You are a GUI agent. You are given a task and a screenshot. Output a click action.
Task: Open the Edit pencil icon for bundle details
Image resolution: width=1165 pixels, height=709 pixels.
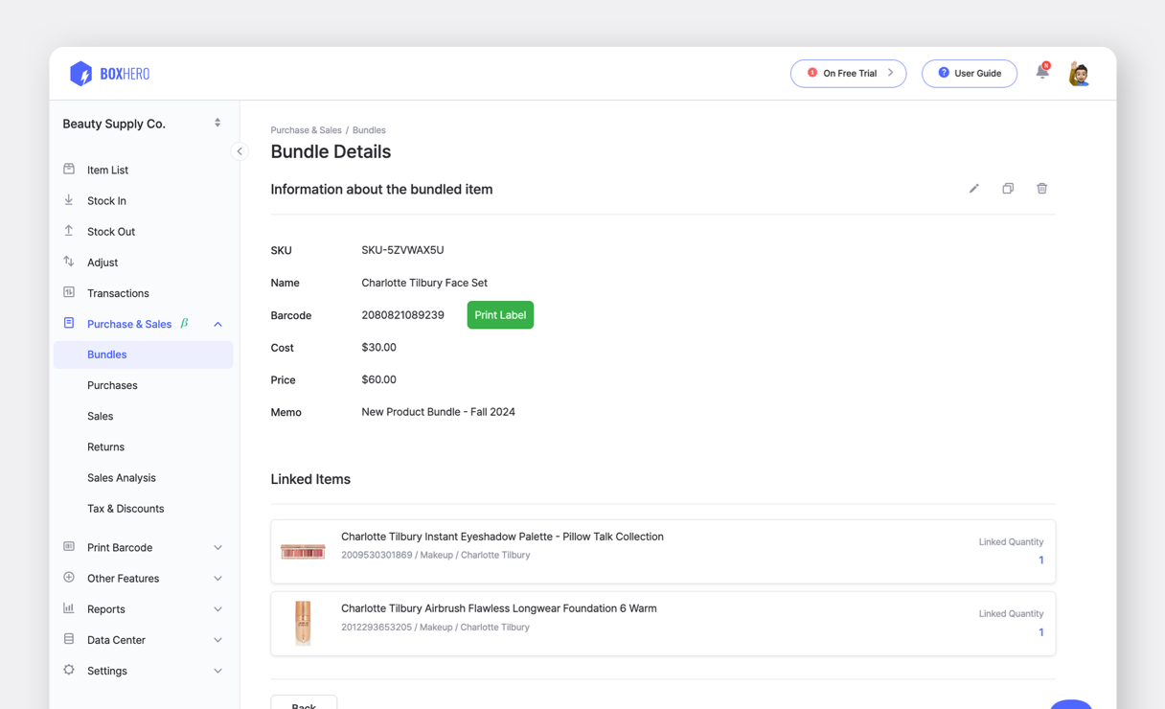pyautogui.click(x=973, y=189)
